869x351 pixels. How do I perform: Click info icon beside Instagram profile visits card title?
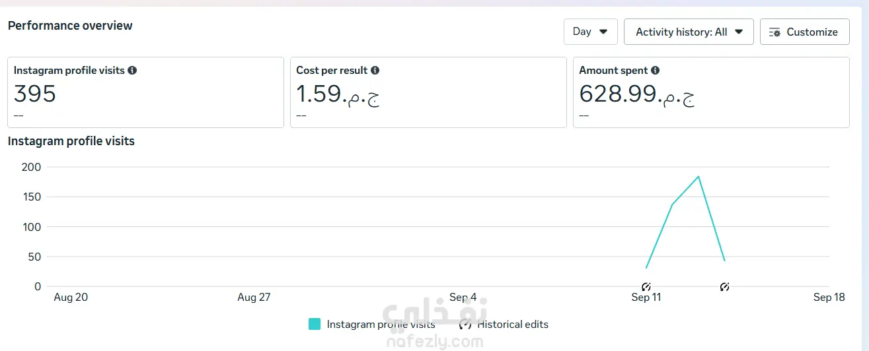(x=132, y=71)
